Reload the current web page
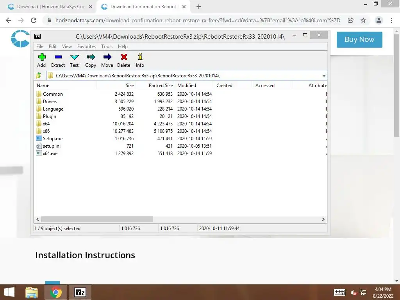Screen dimensions: 400x300 click(x=34, y=20)
